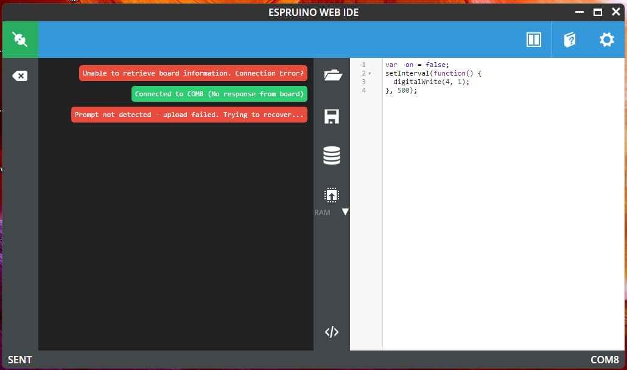
Task: Open the help book icon
Action: coord(569,40)
